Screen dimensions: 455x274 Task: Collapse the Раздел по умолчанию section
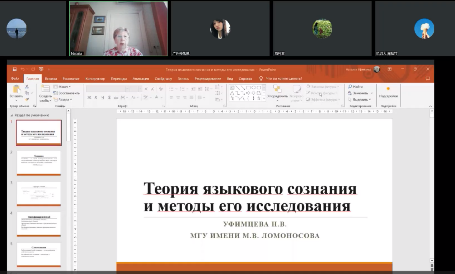point(11,115)
